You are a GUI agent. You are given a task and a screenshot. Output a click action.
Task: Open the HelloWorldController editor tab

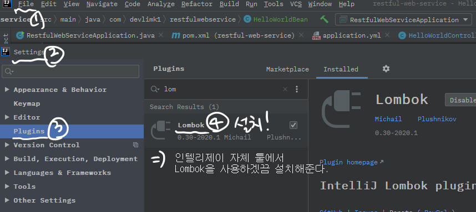pos(437,35)
